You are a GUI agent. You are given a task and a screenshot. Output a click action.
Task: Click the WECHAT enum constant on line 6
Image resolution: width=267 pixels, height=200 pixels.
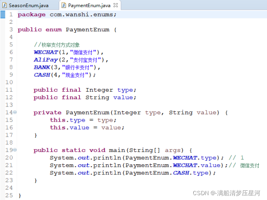(x=46, y=52)
